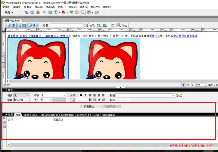218x152 pixels.
Task: Select the zoom magnifier tool
Action: point(192,85)
